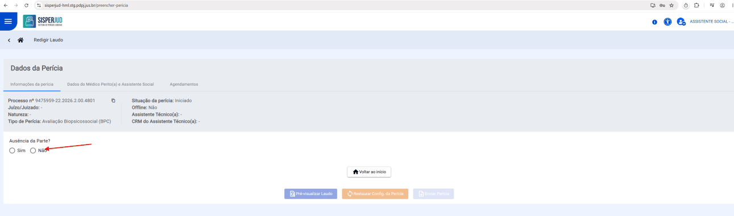
Task: Open Dados do Médico Perito(a) e Assistente Social tab
Action: pos(110,84)
